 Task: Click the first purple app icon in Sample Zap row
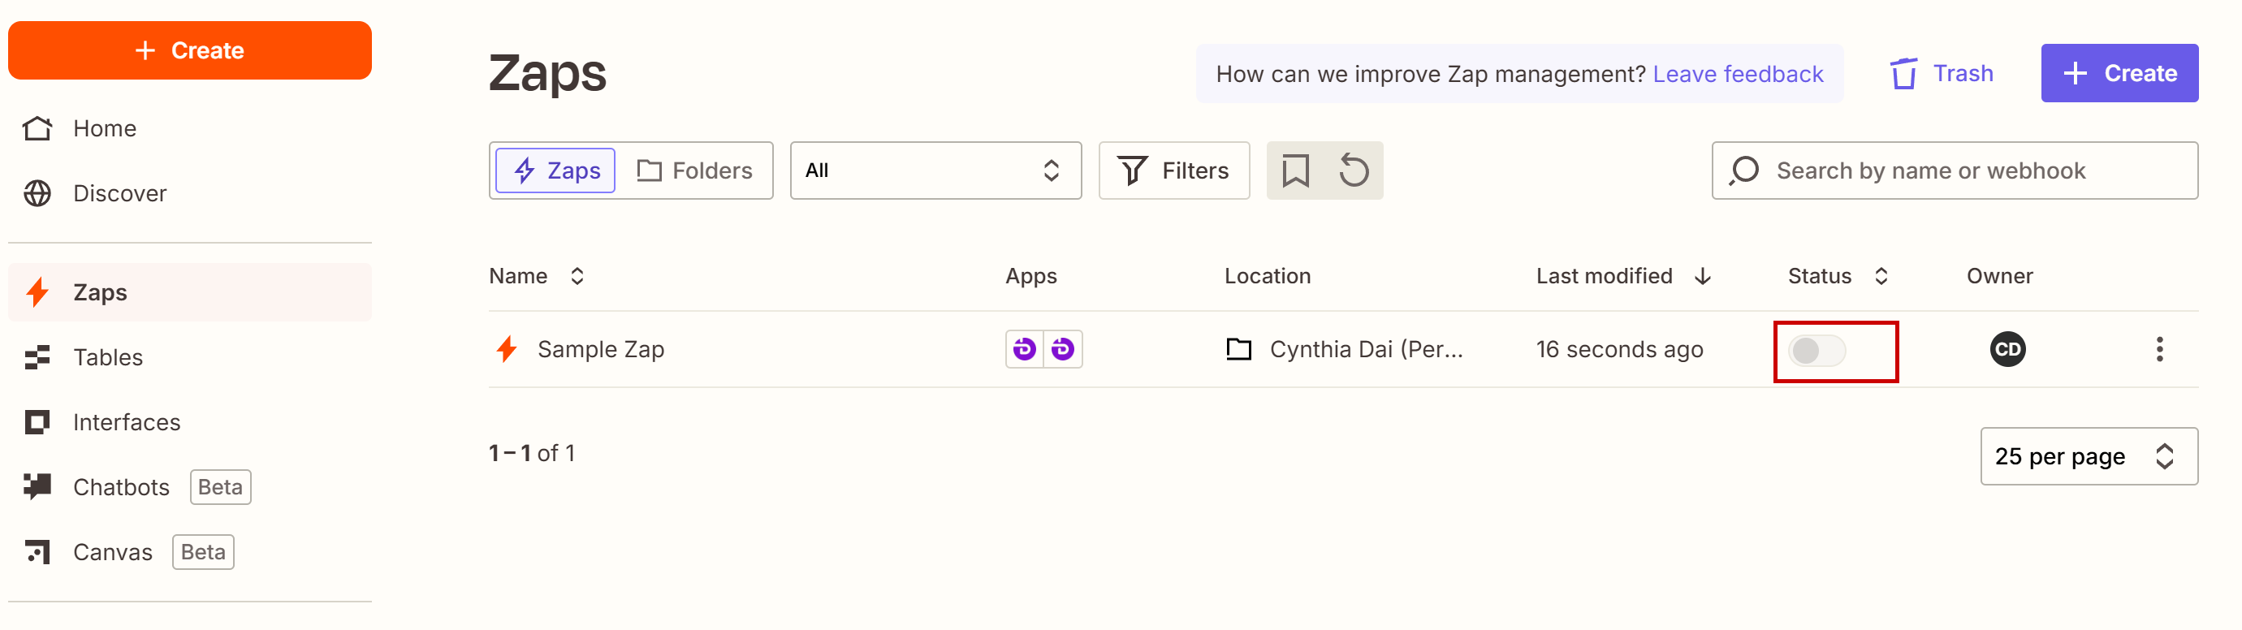click(1025, 349)
